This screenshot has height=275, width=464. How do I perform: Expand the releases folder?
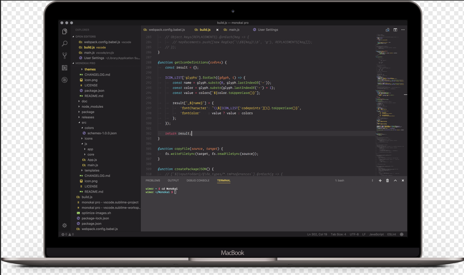88,117
